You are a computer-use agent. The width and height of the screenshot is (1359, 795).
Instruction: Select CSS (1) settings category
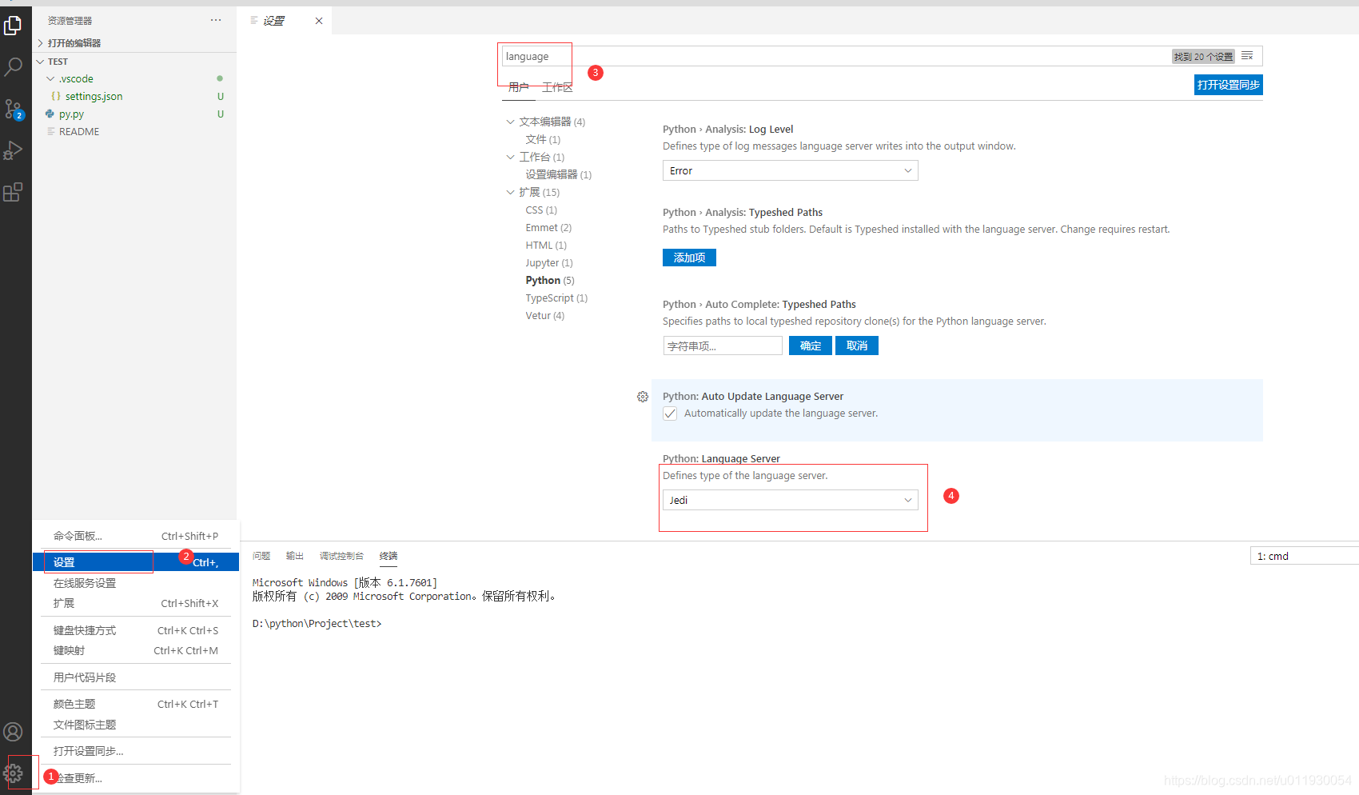tap(541, 210)
